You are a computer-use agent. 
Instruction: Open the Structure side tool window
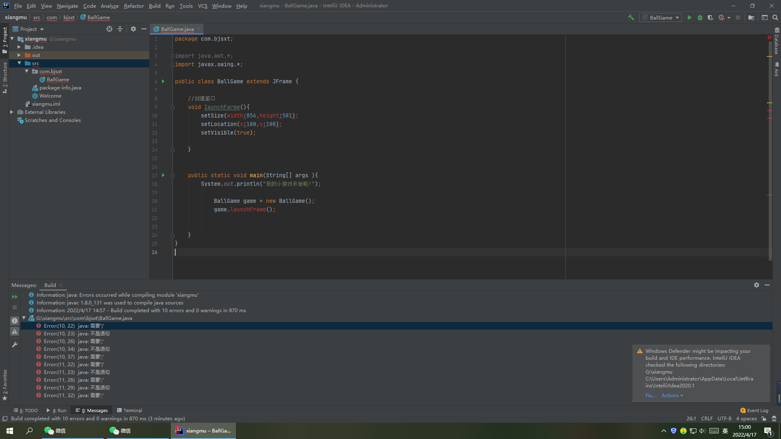point(4,78)
